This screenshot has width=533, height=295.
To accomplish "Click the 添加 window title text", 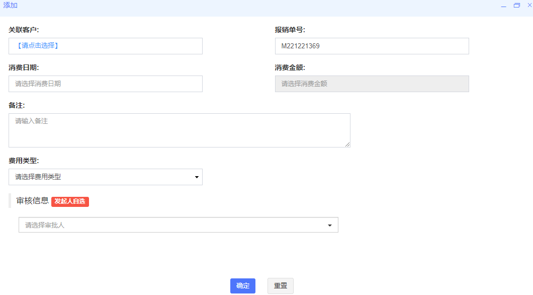I will coord(11,6).
